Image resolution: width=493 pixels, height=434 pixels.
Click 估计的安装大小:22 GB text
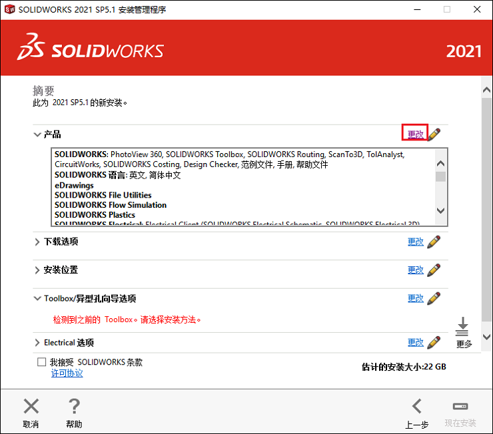404,367
